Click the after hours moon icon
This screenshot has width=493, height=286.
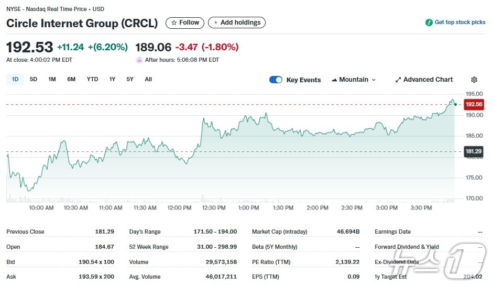click(139, 60)
